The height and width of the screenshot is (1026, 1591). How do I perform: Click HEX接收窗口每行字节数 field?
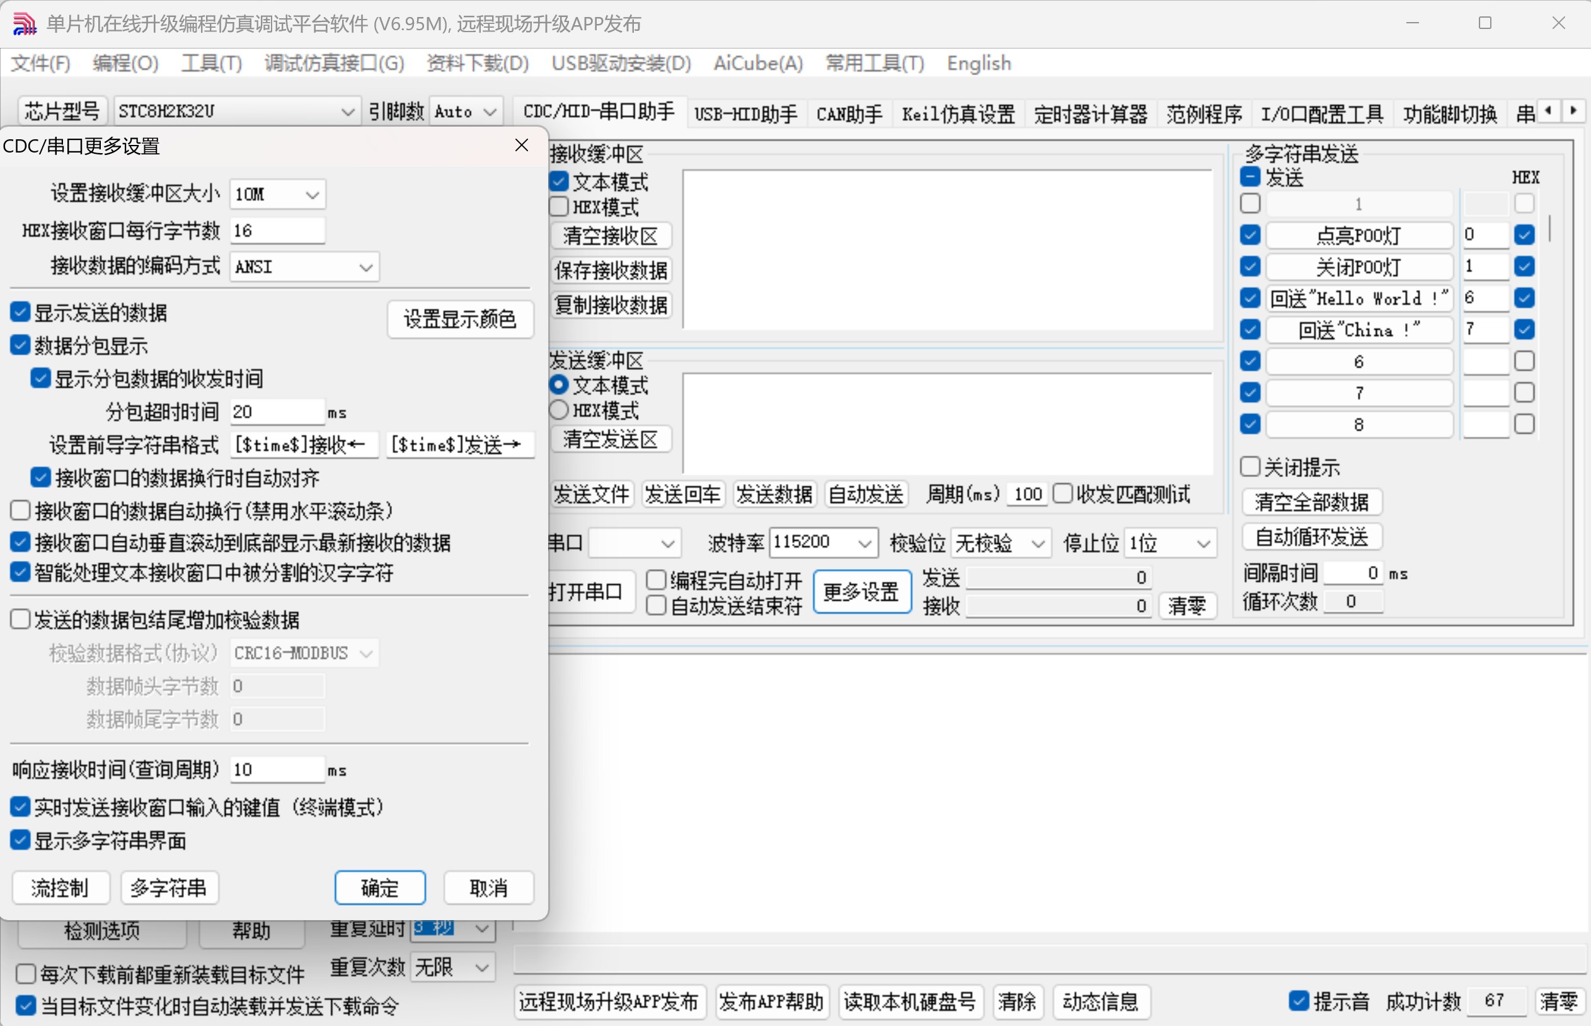click(277, 231)
